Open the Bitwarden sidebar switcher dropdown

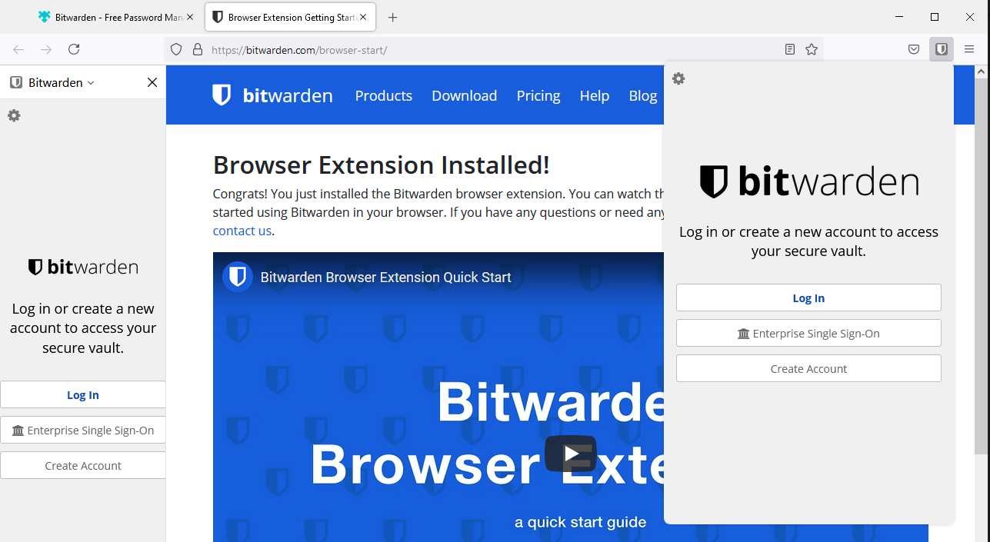(x=52, y=82)
